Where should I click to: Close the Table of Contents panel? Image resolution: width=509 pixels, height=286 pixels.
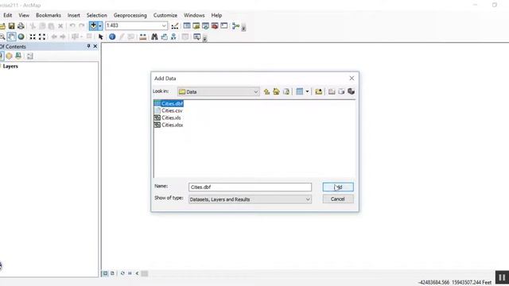95,46
